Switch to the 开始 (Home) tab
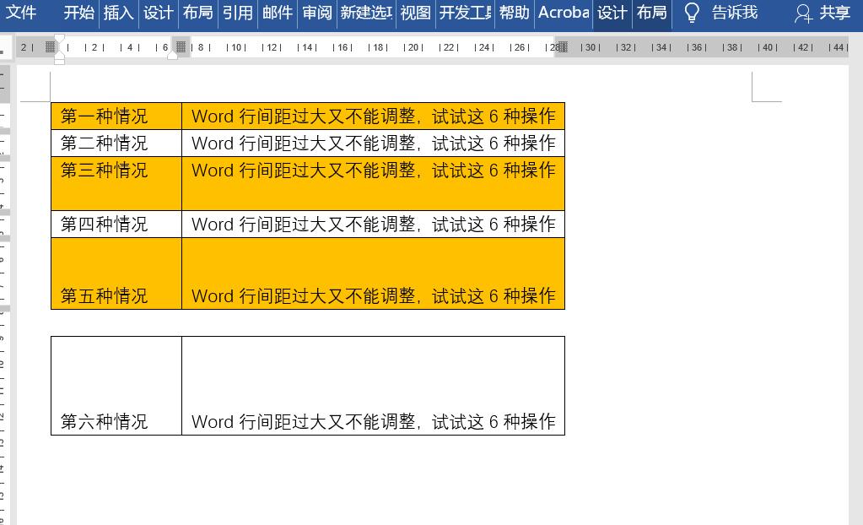Screen dimensions: 863x525 click(x=78, y=14)
